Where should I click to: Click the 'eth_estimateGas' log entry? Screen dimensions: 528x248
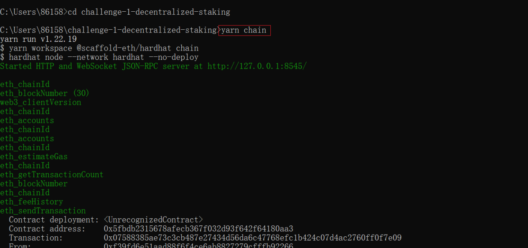[x=34, y=157]
